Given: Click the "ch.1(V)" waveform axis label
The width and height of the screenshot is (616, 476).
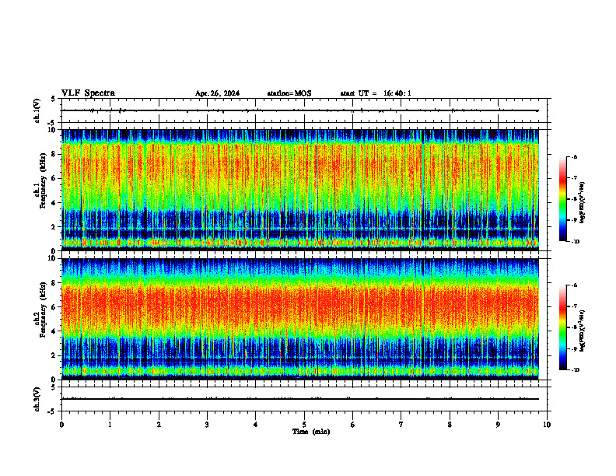Looking at the screenshot, I should 37,110.
